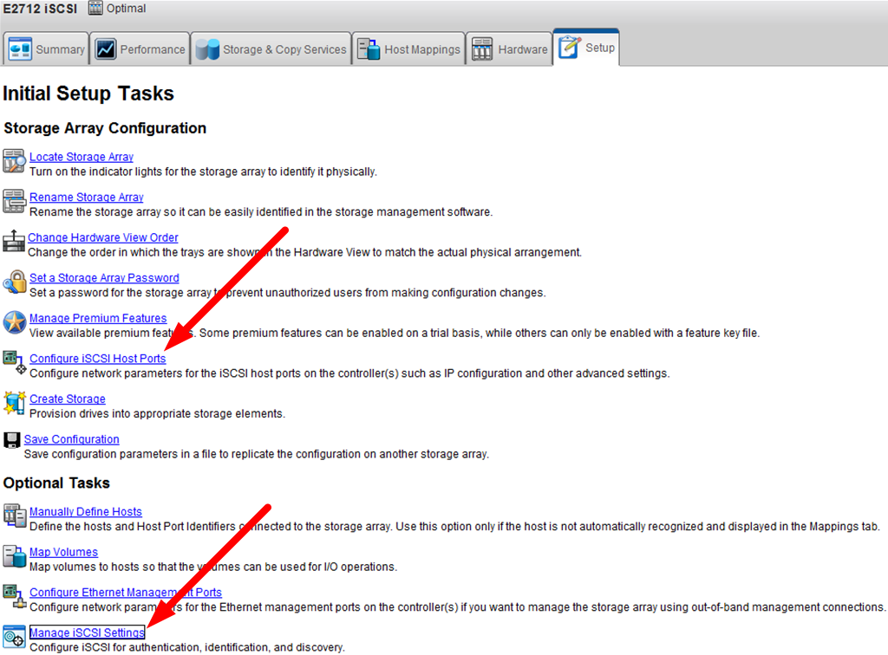The image size is (888, 655).
Task: Click the Create Storage starburst icon
Action: click(x=13, y=404)
